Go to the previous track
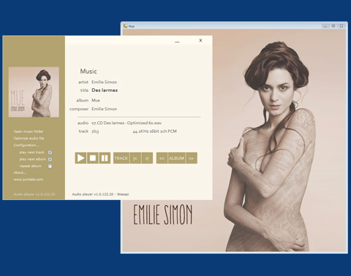The width and height of the screenshot is (351, 276). (135, 158)
